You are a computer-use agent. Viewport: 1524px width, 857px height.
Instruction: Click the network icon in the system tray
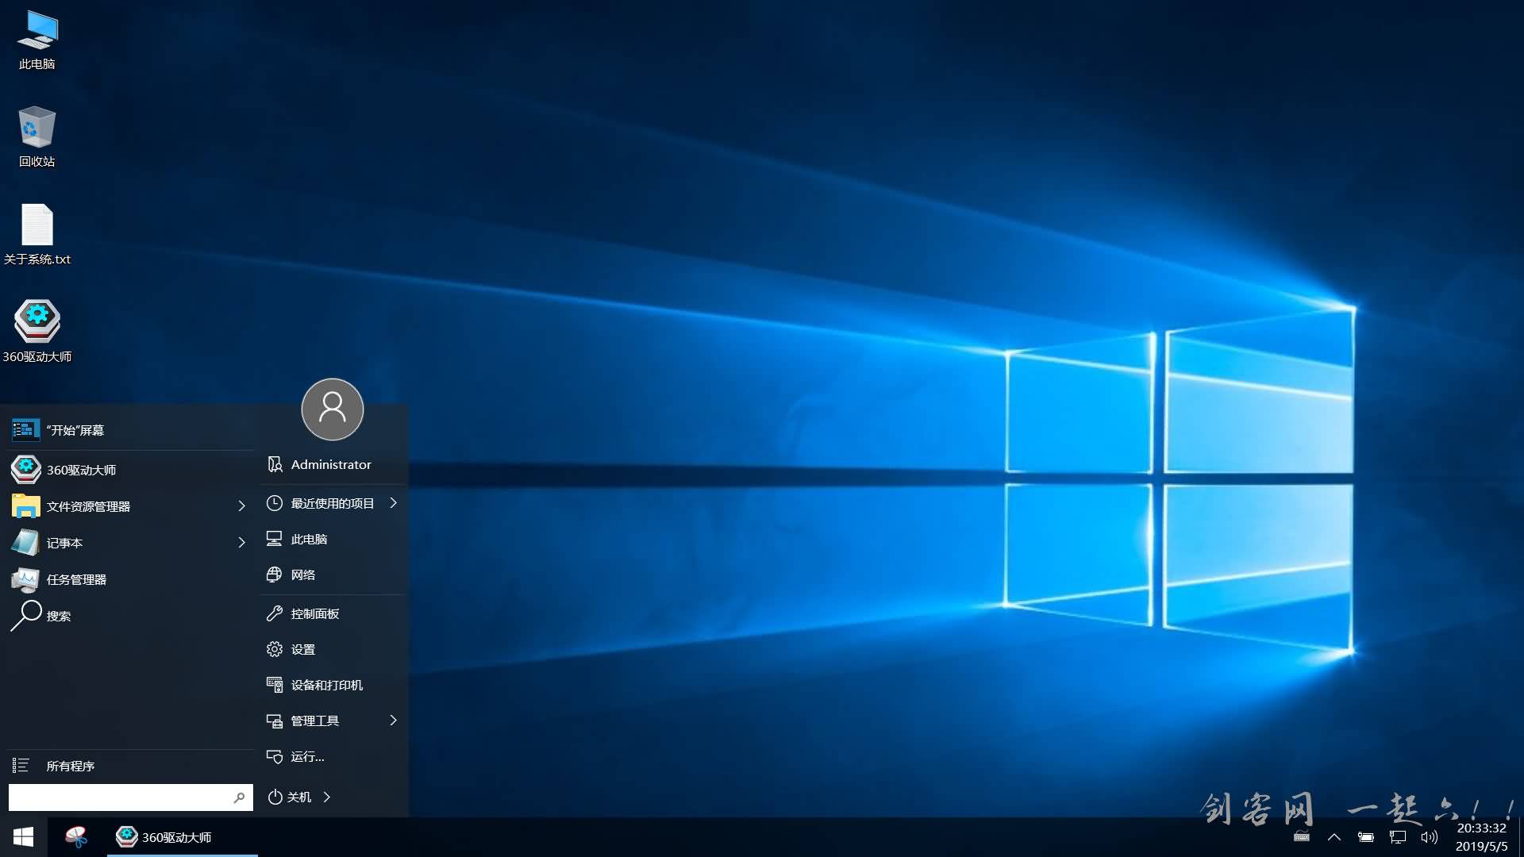pos(1398,837)
